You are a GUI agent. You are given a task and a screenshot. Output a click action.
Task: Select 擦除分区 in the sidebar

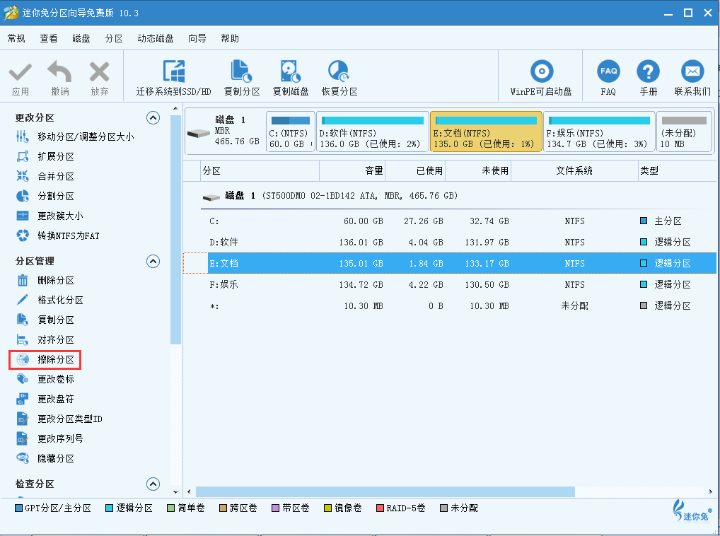(45, 359)
